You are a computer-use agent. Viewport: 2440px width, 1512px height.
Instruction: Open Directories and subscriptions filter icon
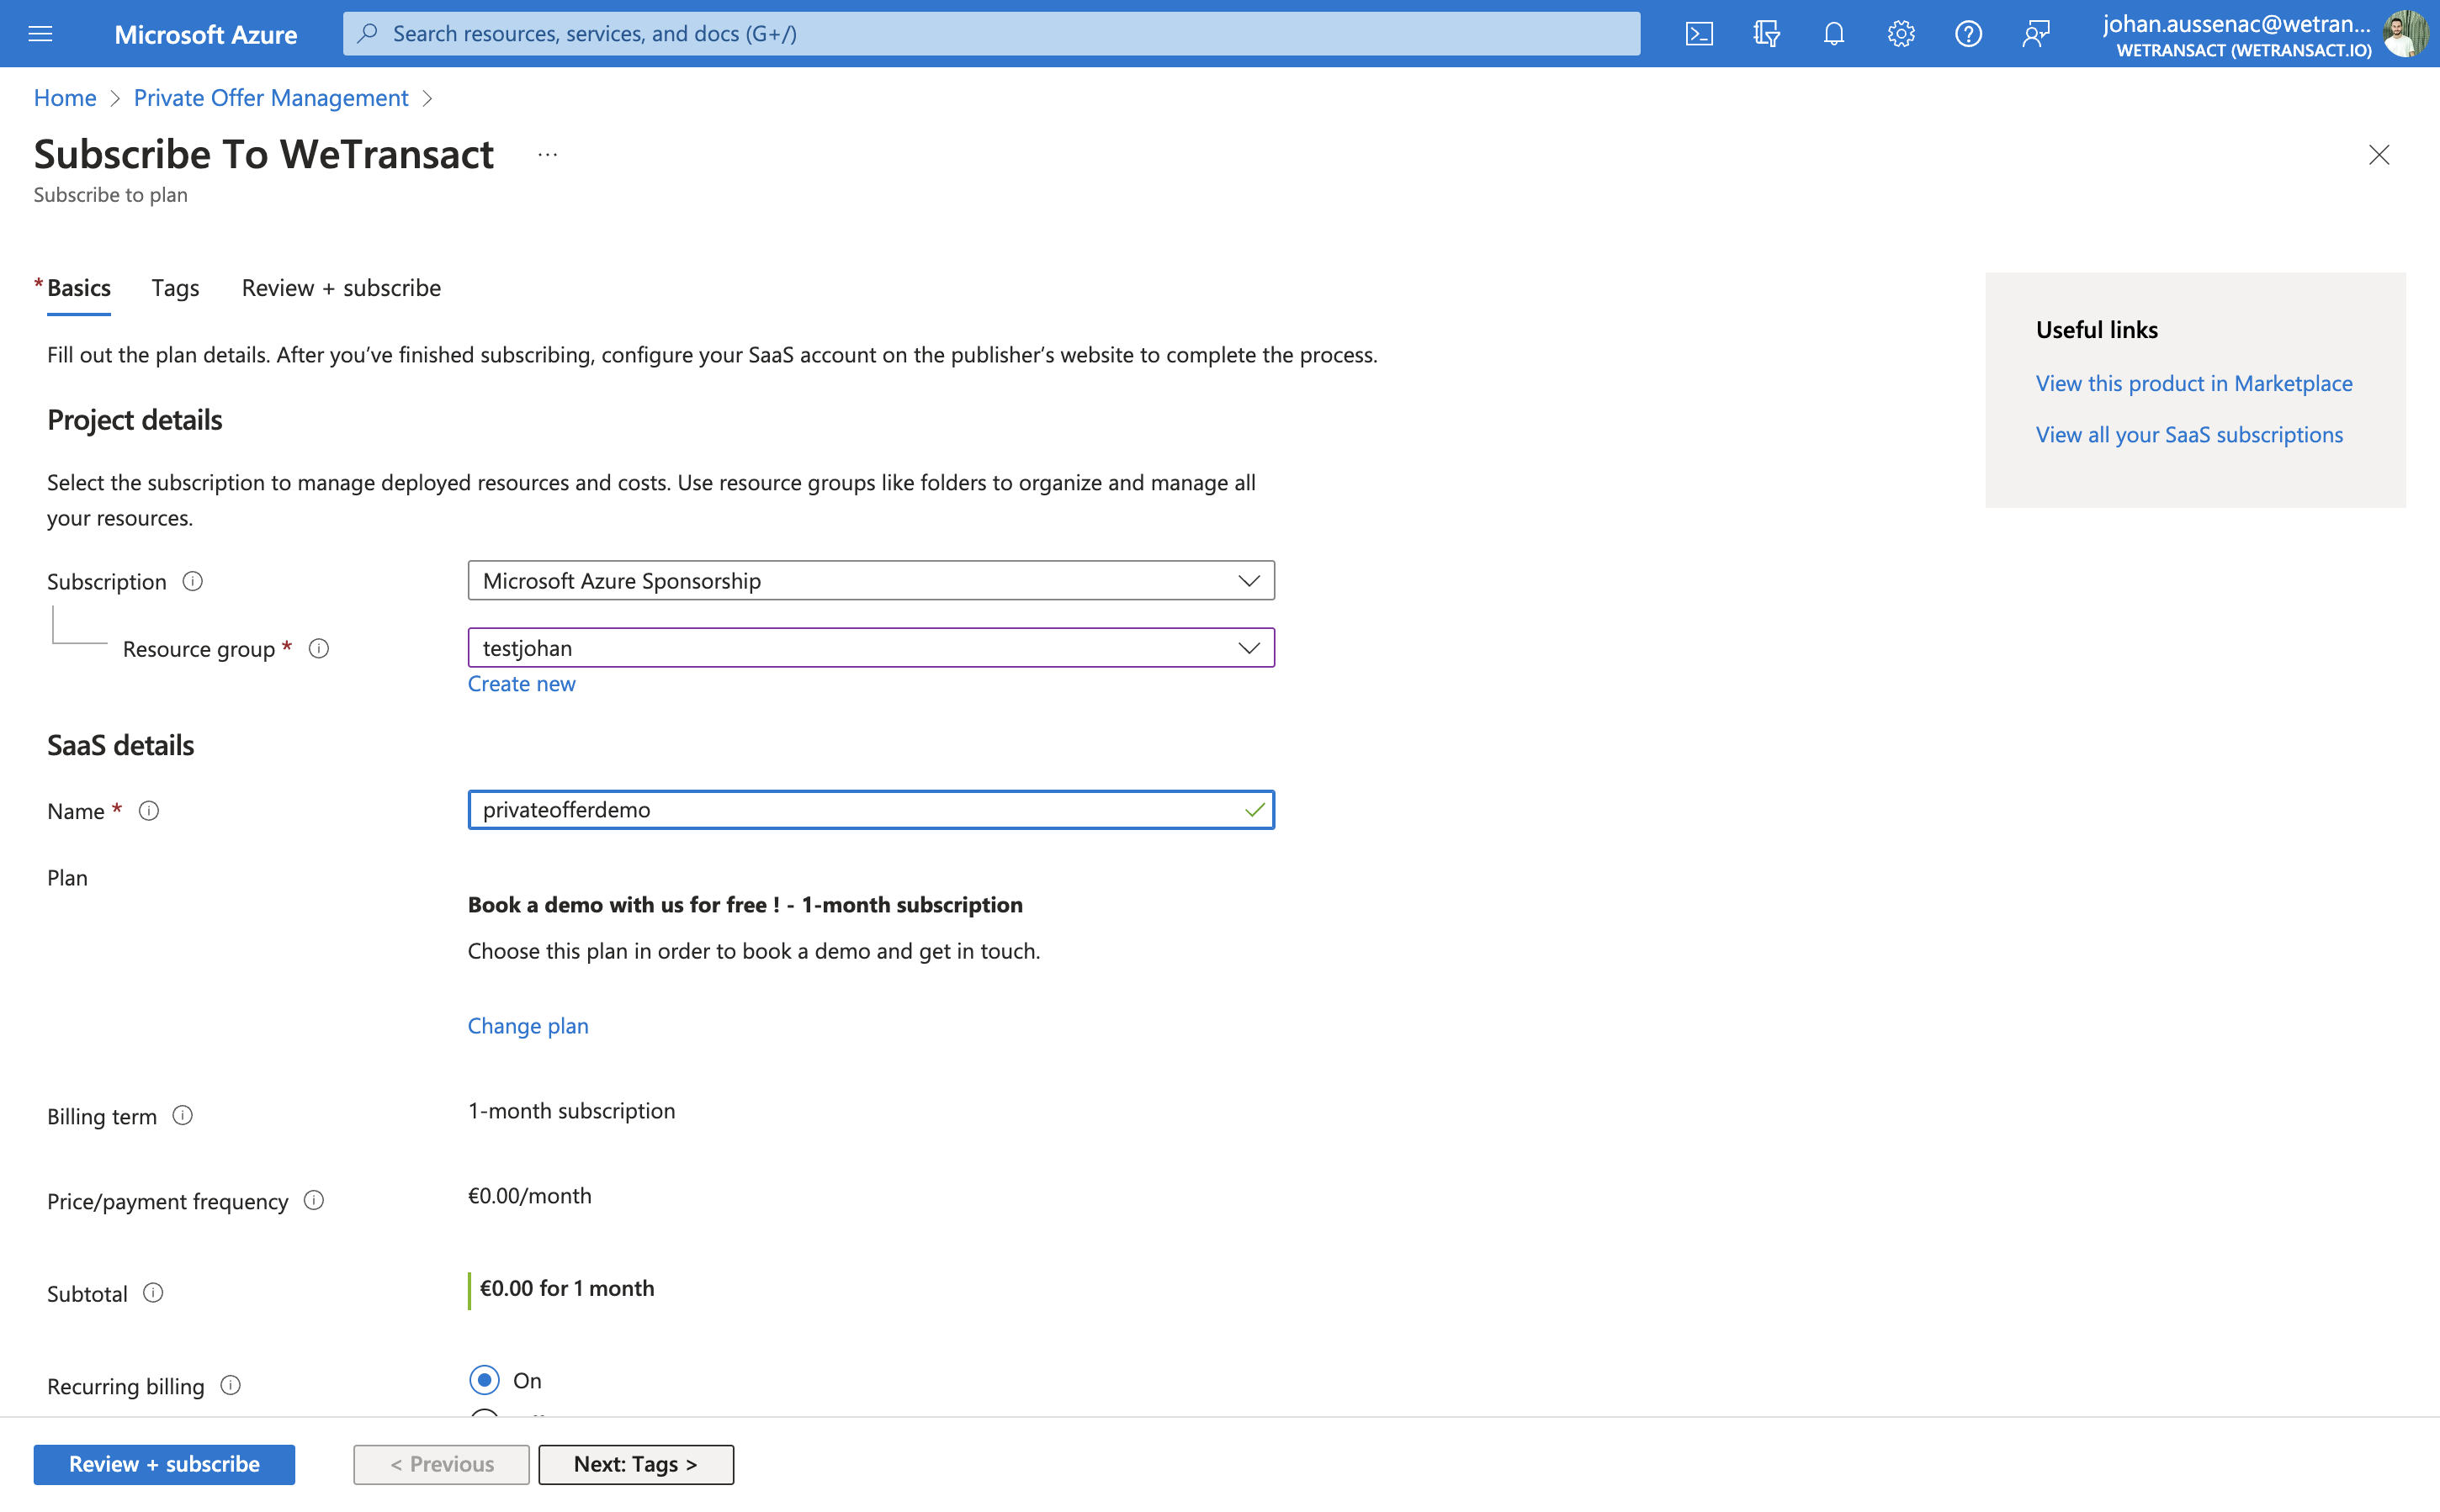[1767, 34]
